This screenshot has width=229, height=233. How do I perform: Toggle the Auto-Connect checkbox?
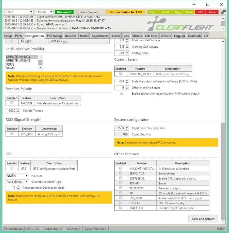pyautogui.click(x=77, y=12)
